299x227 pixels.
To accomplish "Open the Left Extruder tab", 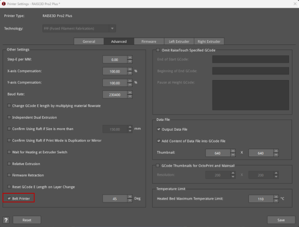I will (x=178, y=41).
